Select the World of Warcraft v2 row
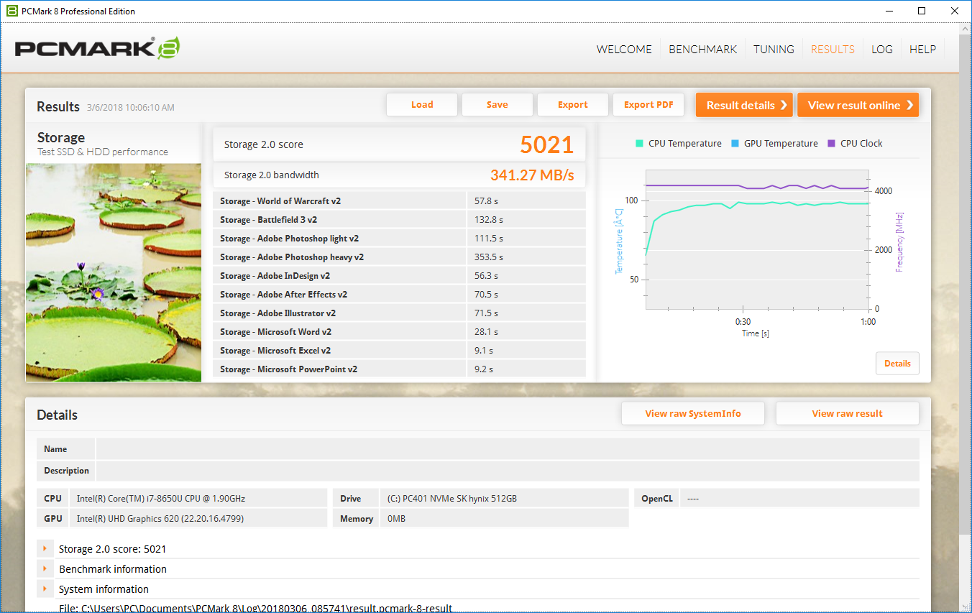 [x=399, y=201]
